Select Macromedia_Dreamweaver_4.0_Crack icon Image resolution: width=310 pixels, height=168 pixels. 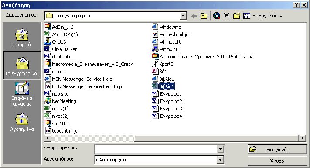click(x=48, y=64)
